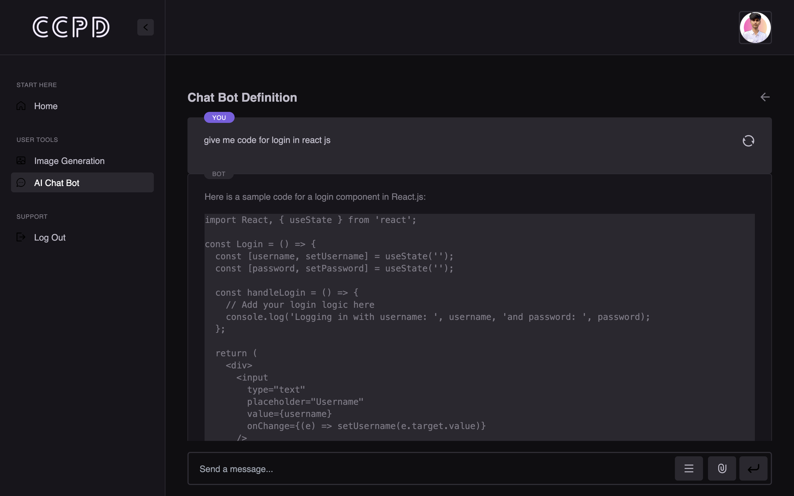The image size is (794, 496).
Task: Click the YOU message badge
Action: coord(219,117)
